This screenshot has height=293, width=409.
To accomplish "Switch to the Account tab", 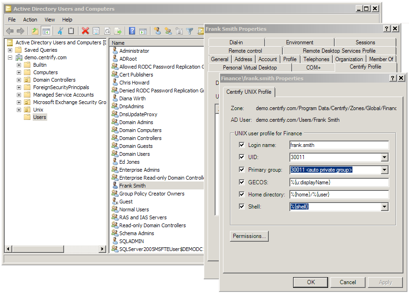I will click(268, 59).
